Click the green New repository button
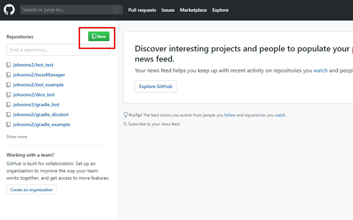353x220 pixels. 99,36
